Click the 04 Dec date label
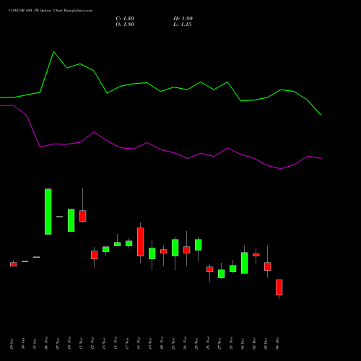 point(277,344)
